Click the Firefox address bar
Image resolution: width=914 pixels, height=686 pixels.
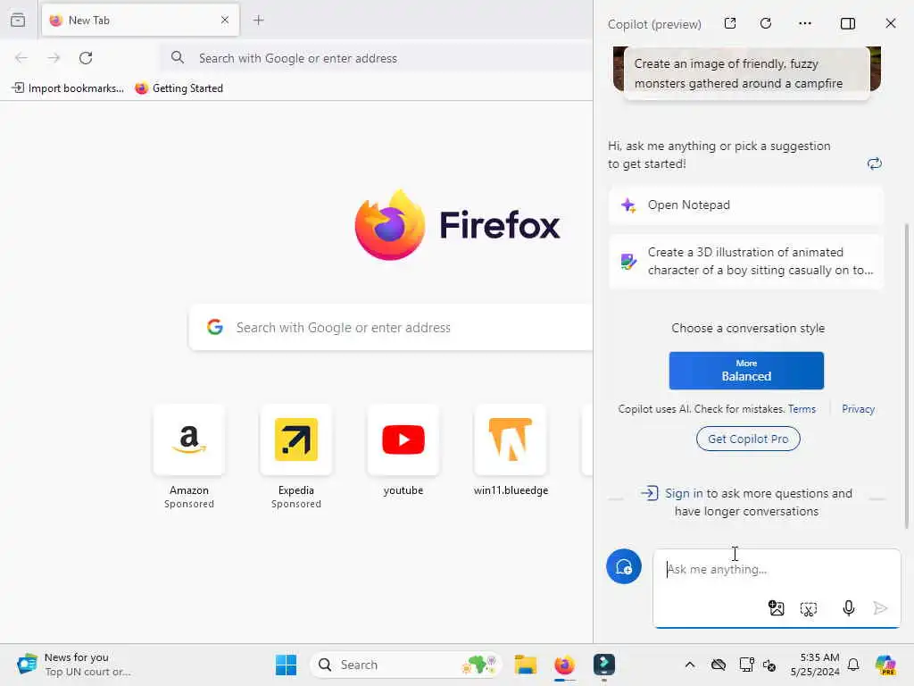pyautogui.click(x=378, y=58)
